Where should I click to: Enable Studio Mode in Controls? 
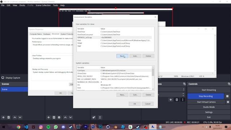[209, 107]
